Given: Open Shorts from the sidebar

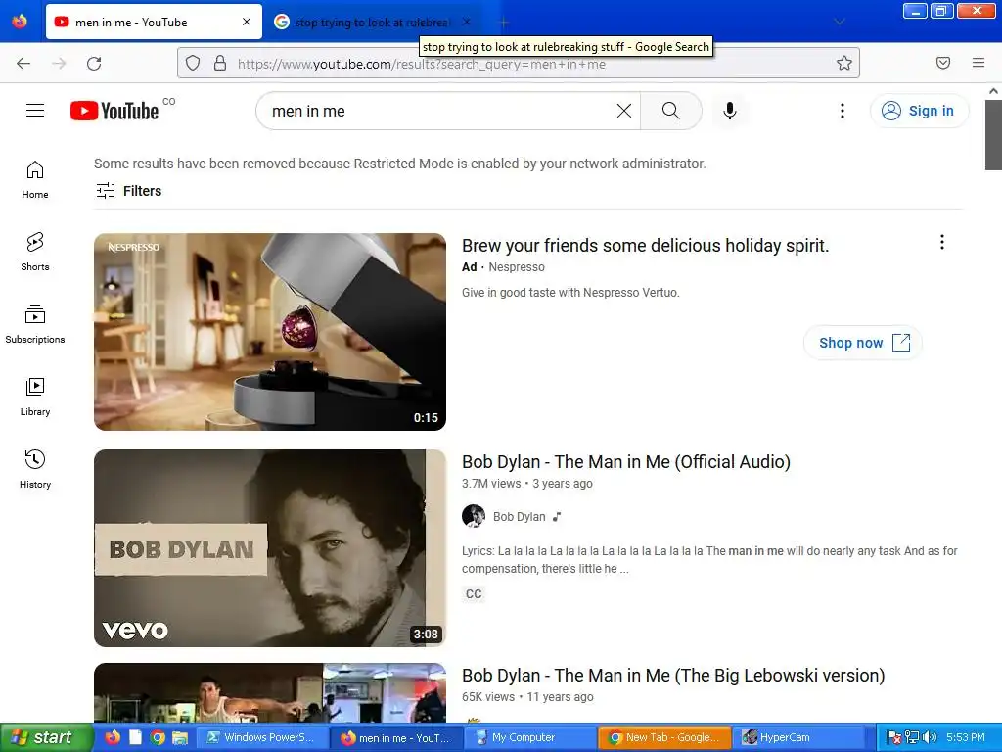Looking at the screenshot, I should click(x=35, y=252).
